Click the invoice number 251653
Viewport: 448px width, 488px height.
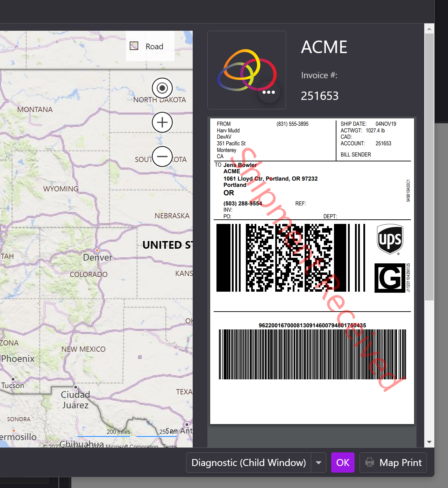pyautogui.click(x=320, y=96)
